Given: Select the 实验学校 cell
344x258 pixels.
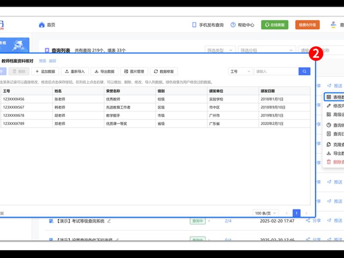Looking at the screenshot, I should [233, 99].
